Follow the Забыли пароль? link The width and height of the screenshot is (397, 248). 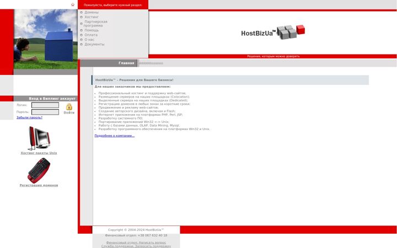pos(29,117)
